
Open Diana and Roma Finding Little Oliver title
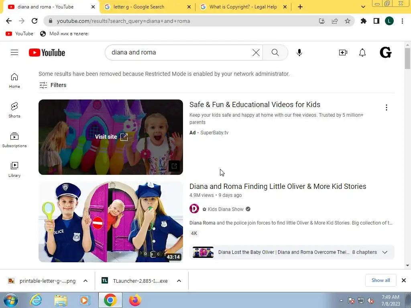278,186
